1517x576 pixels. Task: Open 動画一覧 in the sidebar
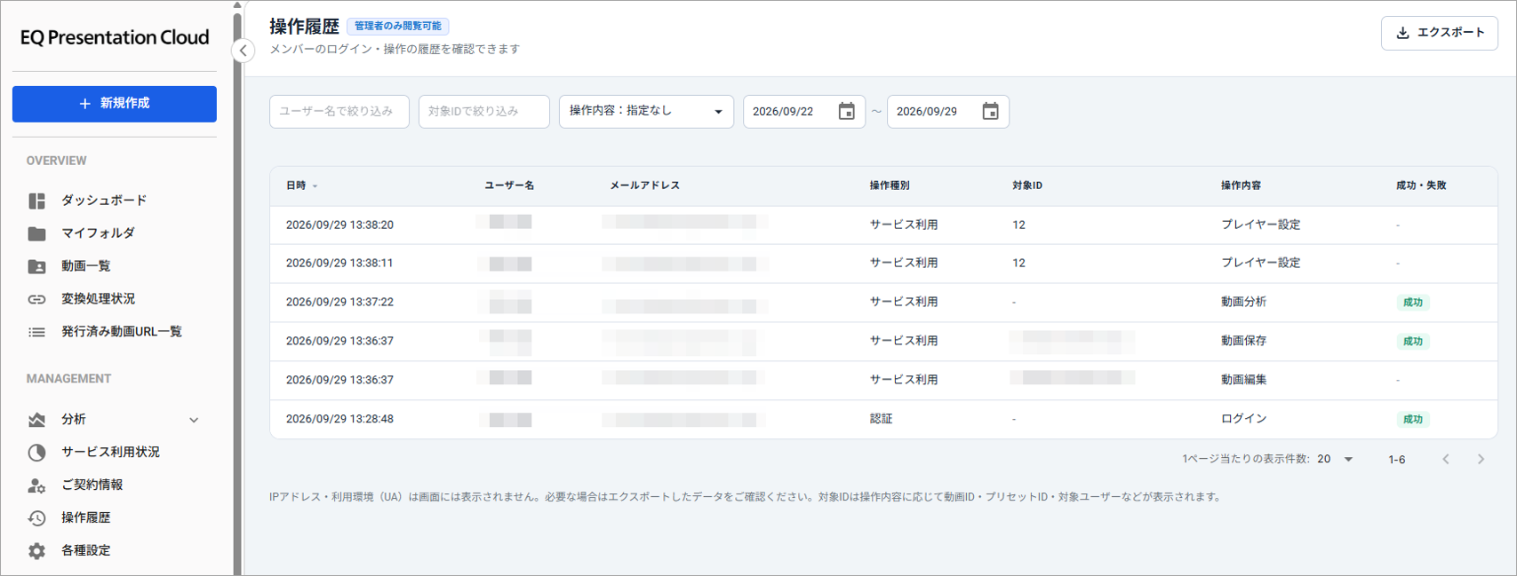point(86,266)
